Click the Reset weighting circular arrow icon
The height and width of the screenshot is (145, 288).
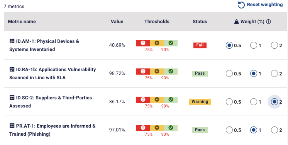(x=241, y=5)
